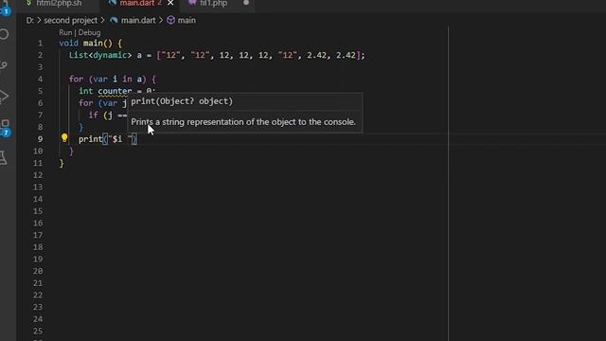Click the D: drive breadcrumb
This screenshot has height=341, width=606.
click(29, 20)
